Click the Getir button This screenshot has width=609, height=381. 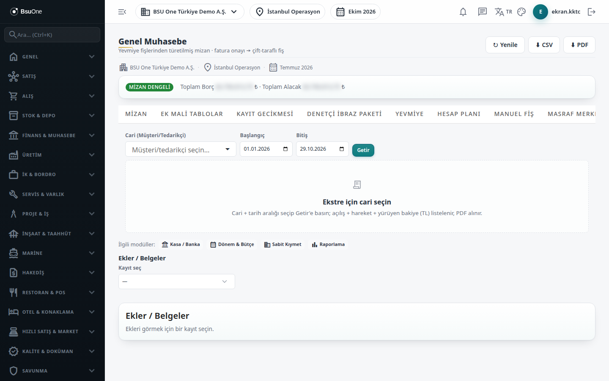click(363, 150)
